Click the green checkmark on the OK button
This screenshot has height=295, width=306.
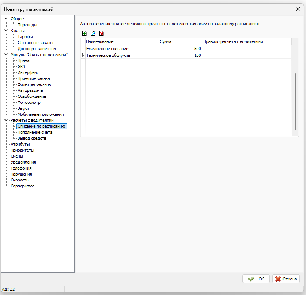pos(251,279)
